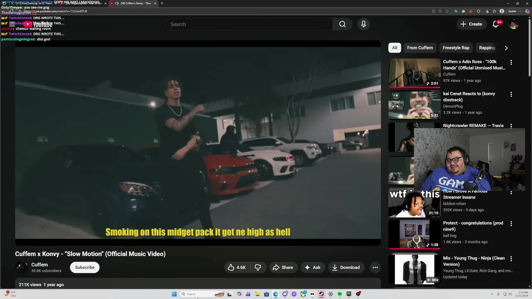This screenshot has width=532, height=299.
Task: Open the Protect congratulations thumbnail
Action: tap(414, 234)
